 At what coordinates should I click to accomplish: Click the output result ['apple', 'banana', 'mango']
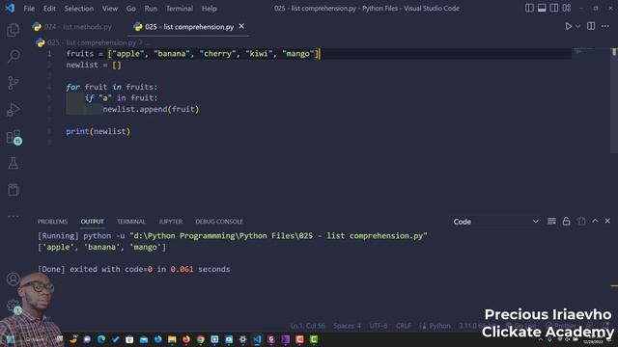(x=101, y=247)
